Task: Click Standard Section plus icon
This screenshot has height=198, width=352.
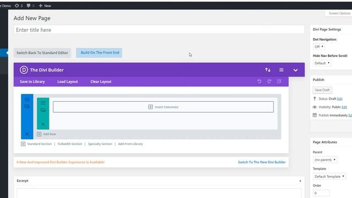Action: 23,144
